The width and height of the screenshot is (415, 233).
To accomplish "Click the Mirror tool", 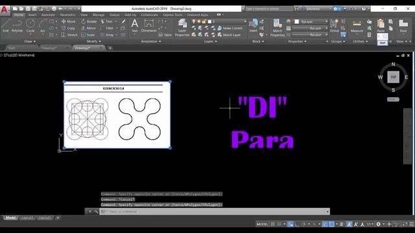I will [88, 28].
